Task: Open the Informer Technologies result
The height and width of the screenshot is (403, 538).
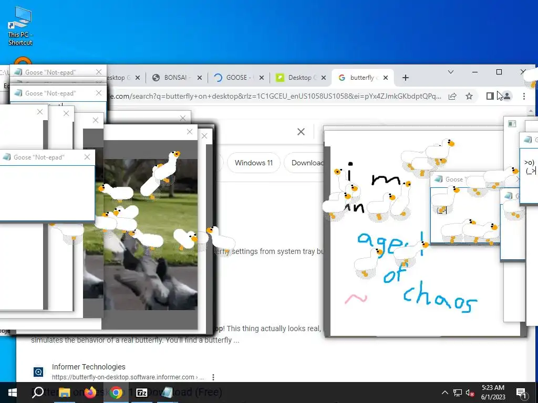Action: pyautogui.click(x=88, y=367)
